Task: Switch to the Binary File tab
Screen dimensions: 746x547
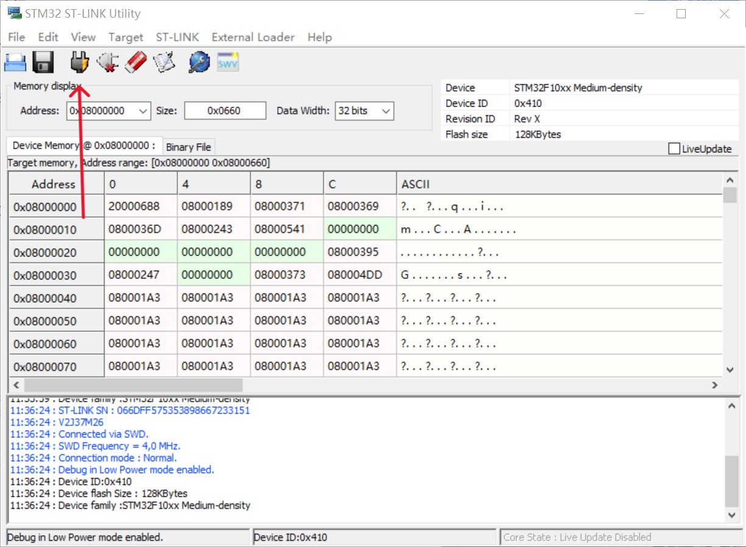Action: [x=188, y=147]
